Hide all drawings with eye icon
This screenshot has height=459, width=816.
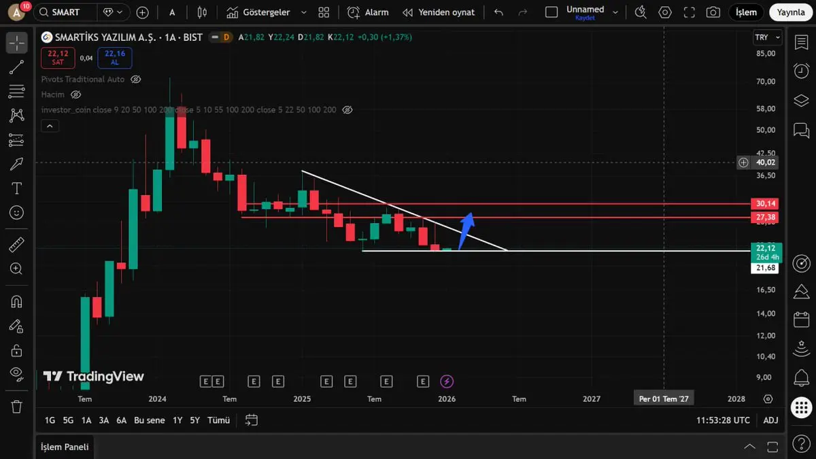click(17, 374)
